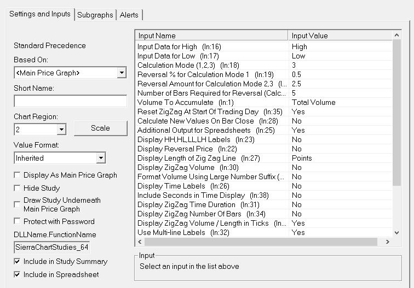Viewport: 414px width, 288px height.
Task: Click the DLLName.FunctionName text field
Action: pyautogui.click(x=51, y=247)
